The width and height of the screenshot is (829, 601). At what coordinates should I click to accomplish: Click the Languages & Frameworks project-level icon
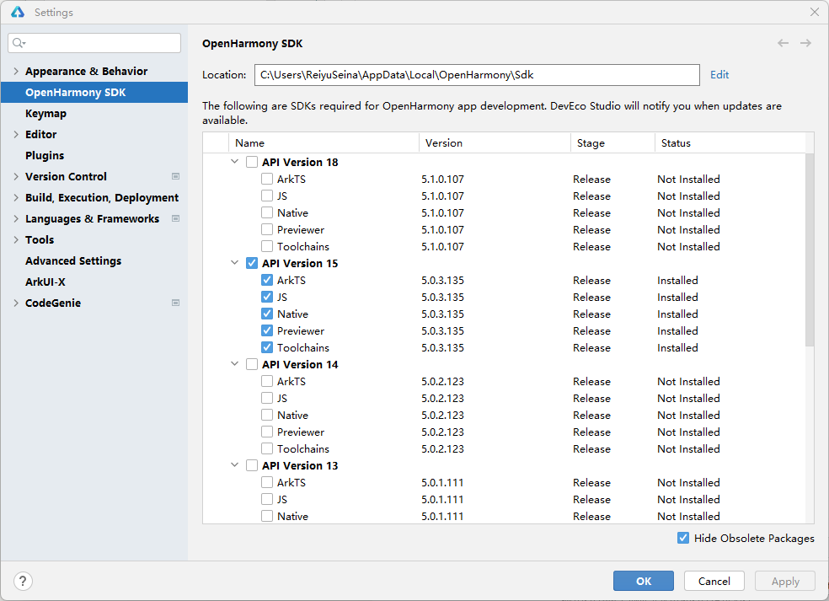coord(175,218)
